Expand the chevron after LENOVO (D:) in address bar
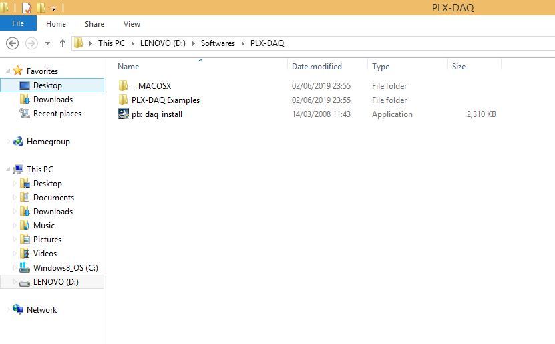The height and width of the screenshot is (344, 555). point(193,43)
